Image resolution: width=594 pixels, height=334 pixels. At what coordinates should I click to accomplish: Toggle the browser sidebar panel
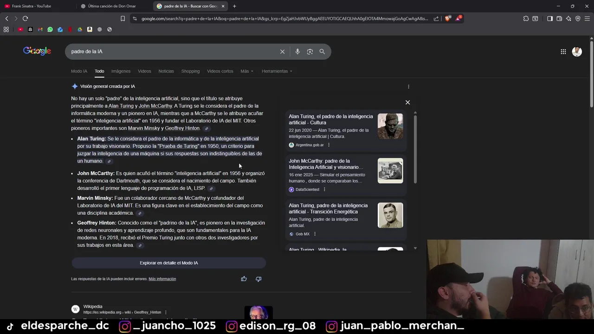click(x=550, y=19)
